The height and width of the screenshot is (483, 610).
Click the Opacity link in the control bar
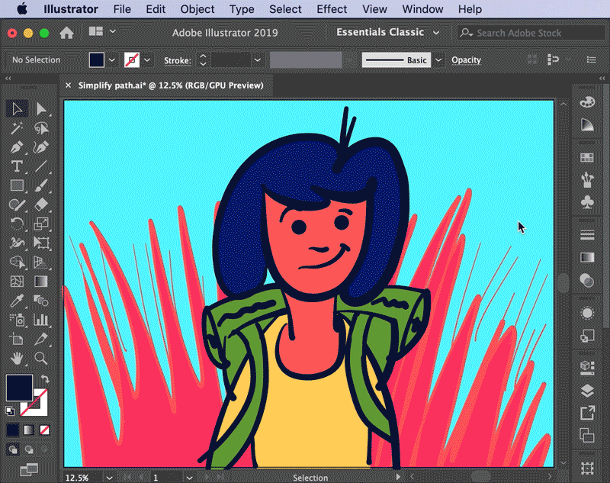[466, 60]
